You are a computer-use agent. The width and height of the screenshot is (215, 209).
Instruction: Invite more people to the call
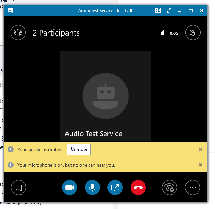[193, 33]
